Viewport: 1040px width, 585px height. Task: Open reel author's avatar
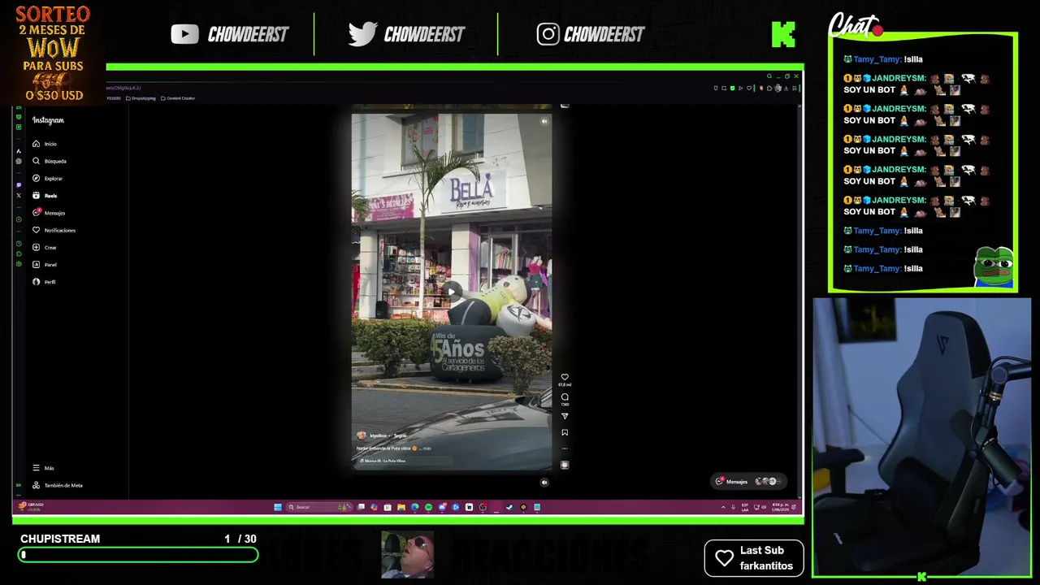[362, 435]
